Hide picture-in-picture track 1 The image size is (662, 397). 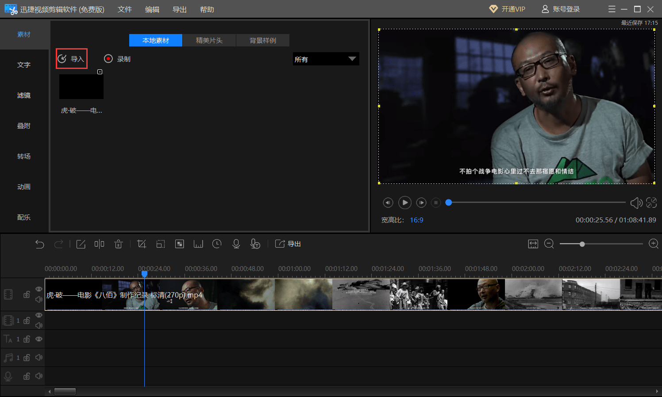click(x=39, y=315)
